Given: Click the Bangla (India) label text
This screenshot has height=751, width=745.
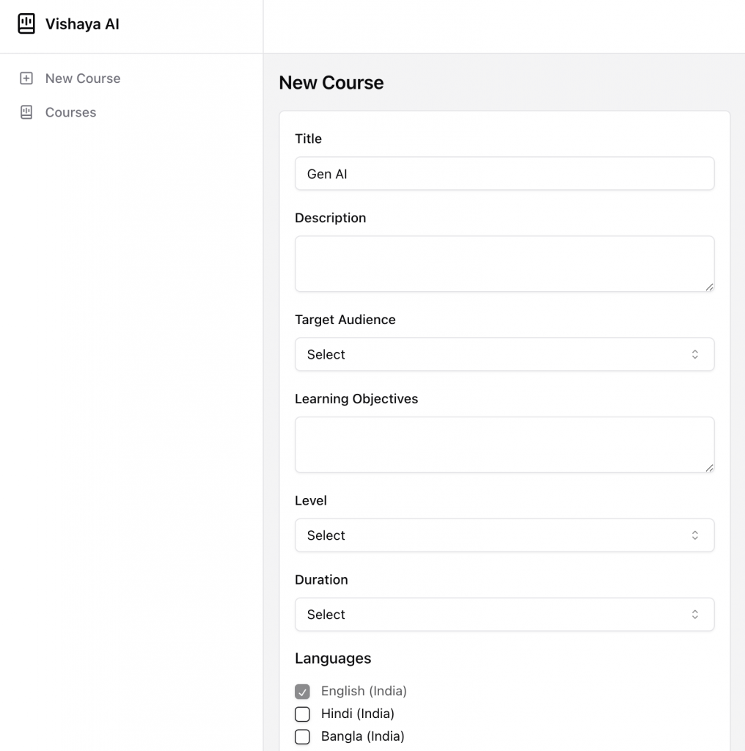Looking at the screenshot, I should pyautogui.click(x=362, y=736).
